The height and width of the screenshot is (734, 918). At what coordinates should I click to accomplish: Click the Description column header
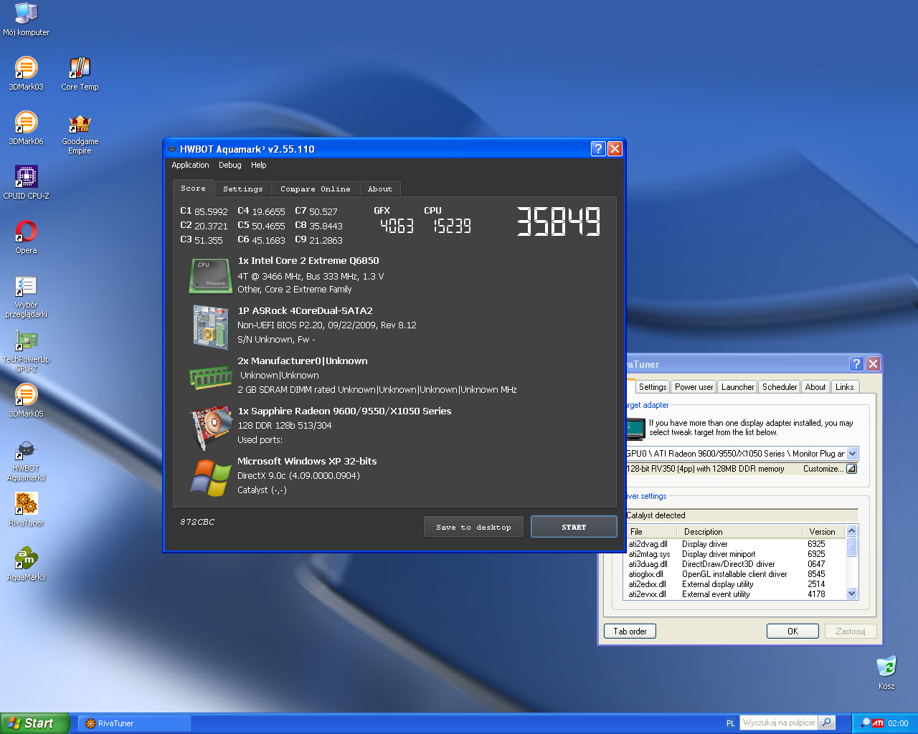pyautogui.click(x=740, y=532)
